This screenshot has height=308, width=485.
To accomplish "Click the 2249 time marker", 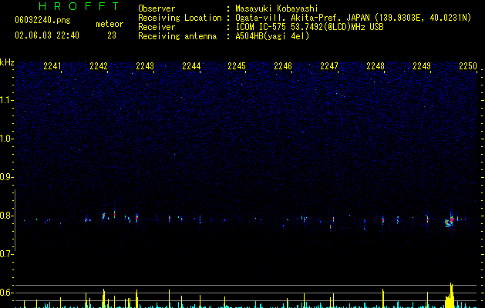I will tap(422, 66).
